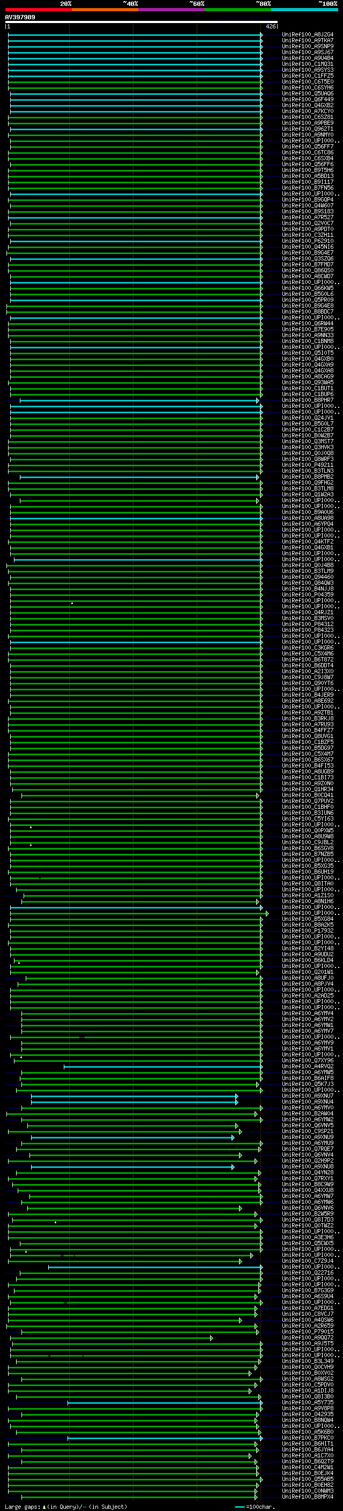Click the UniRef100_Q6RW44 label
This screenshot has height=1511, width=343.
(x=308, y=323)
